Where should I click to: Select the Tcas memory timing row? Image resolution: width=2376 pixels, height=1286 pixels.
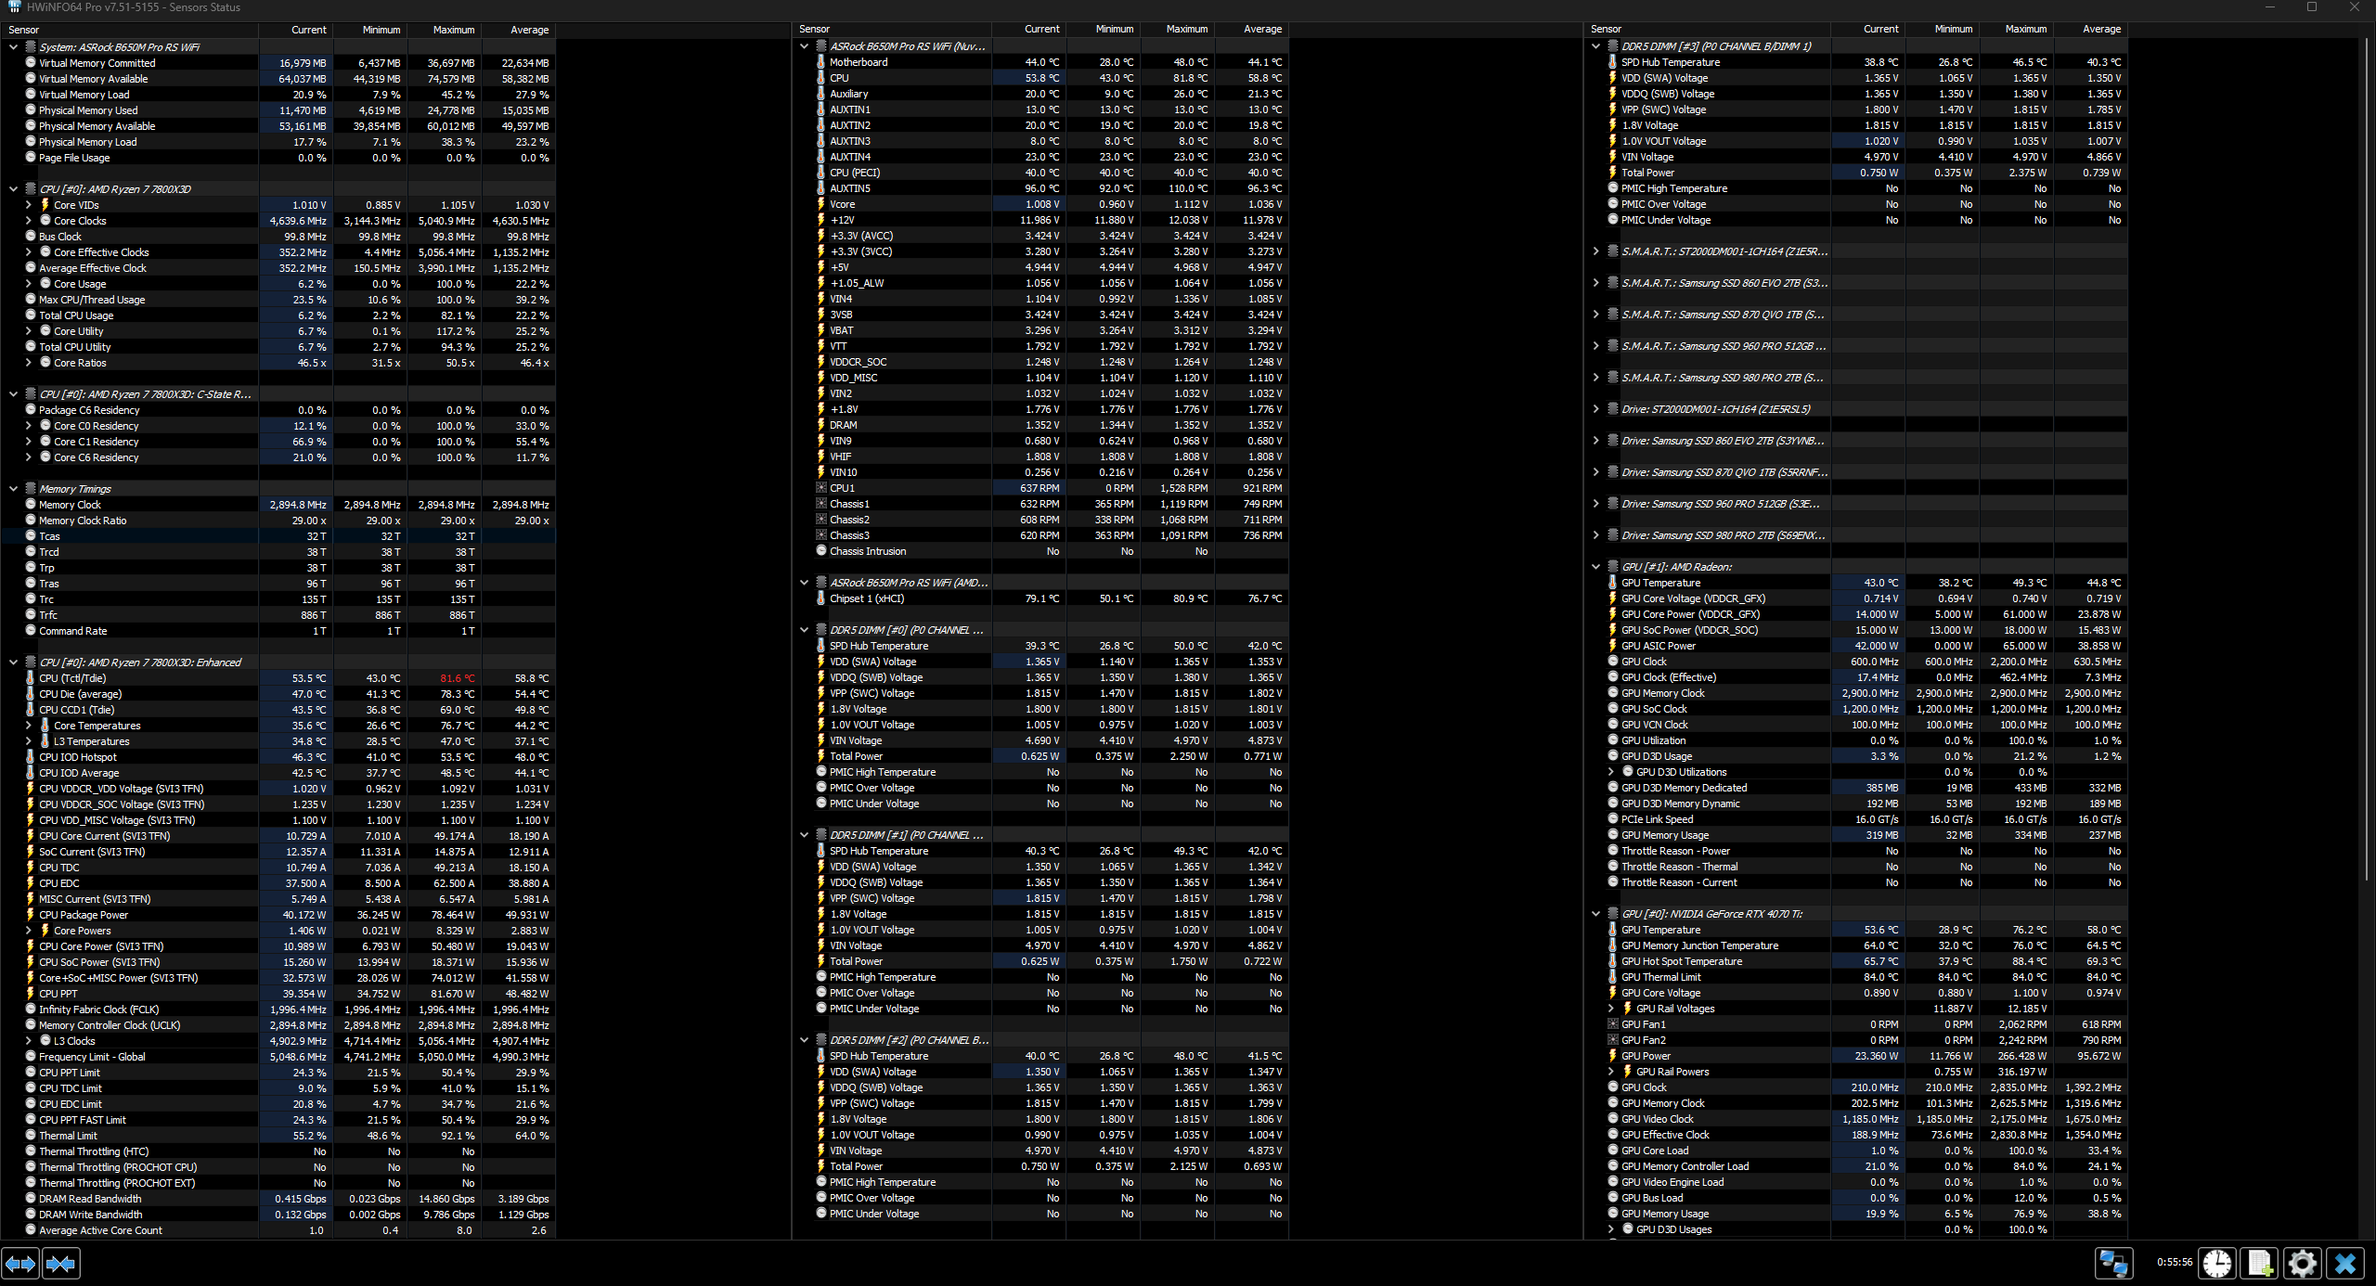tap(49, 536)
